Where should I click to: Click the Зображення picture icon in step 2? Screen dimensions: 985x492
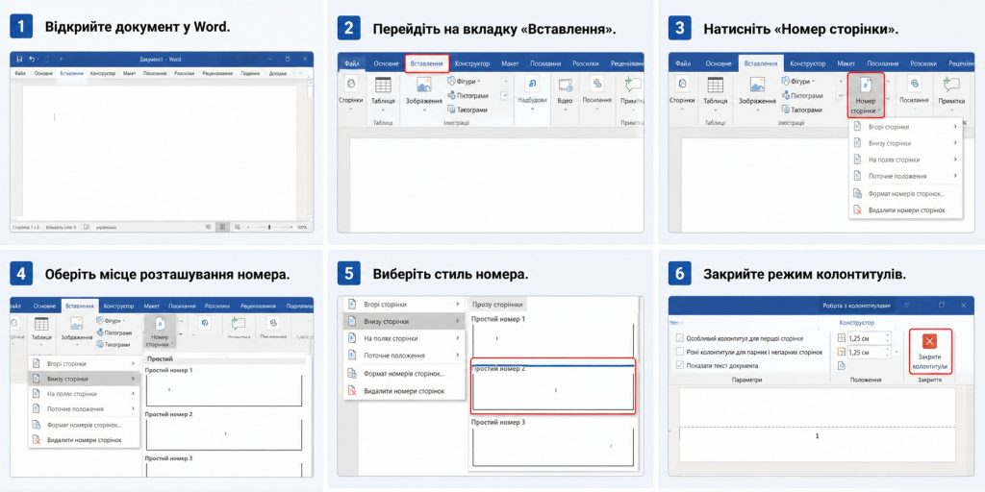[424, 86]
